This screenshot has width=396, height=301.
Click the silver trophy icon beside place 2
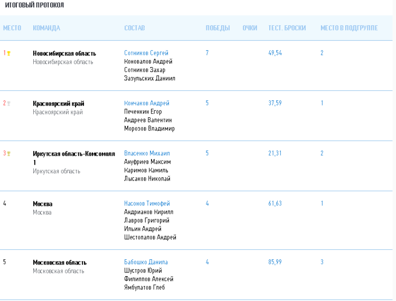[x=8, y=104]
